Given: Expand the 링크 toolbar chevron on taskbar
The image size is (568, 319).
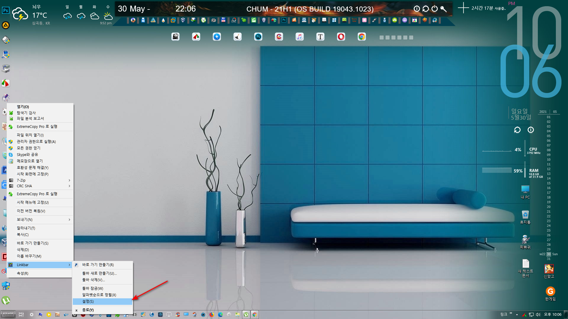Looking at the screenshot, I should click(511, 314).
